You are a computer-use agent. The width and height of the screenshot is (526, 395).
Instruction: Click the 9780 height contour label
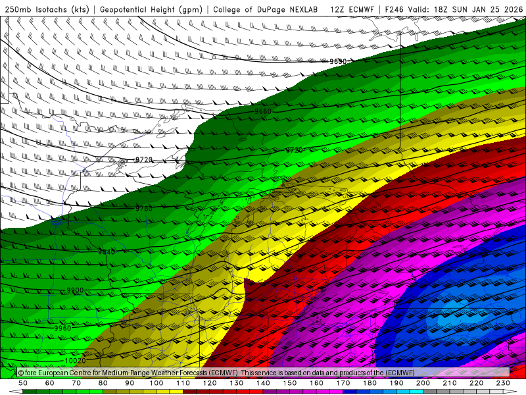(144, 209)
